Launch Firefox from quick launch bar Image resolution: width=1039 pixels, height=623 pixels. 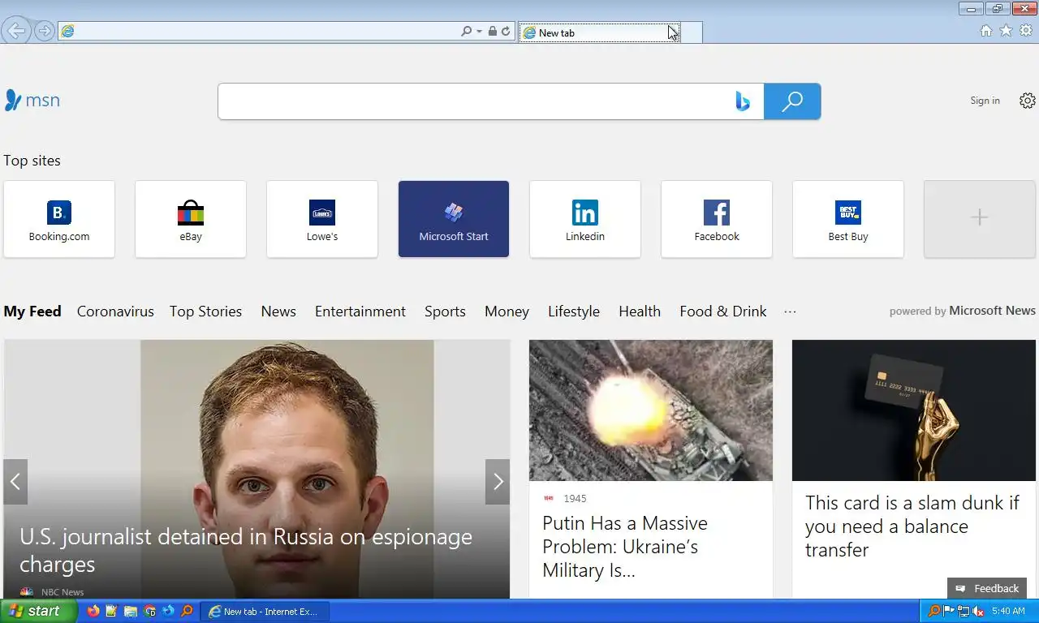93,611
